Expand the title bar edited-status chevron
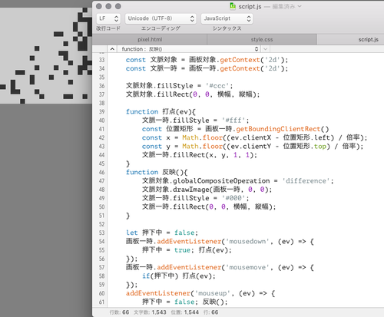384x317 pixels. [x=300, y=6]
